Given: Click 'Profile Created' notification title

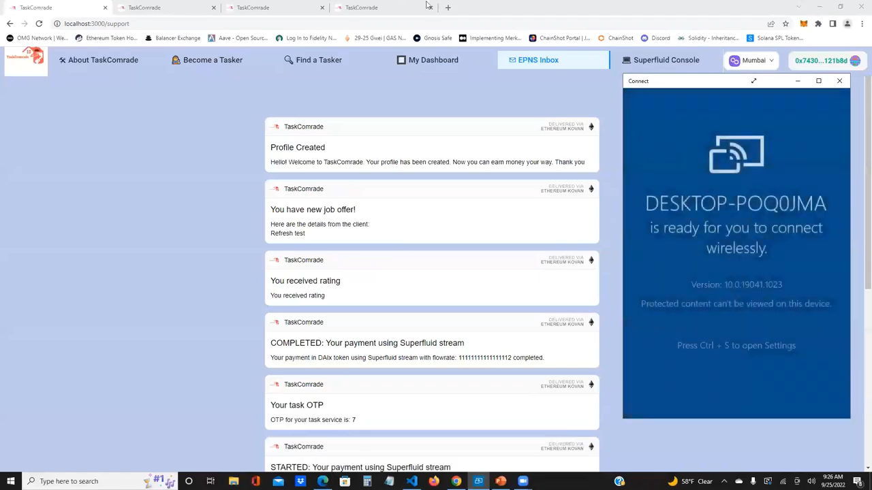Looking at the screenshot, I should [x=298, y=147].
